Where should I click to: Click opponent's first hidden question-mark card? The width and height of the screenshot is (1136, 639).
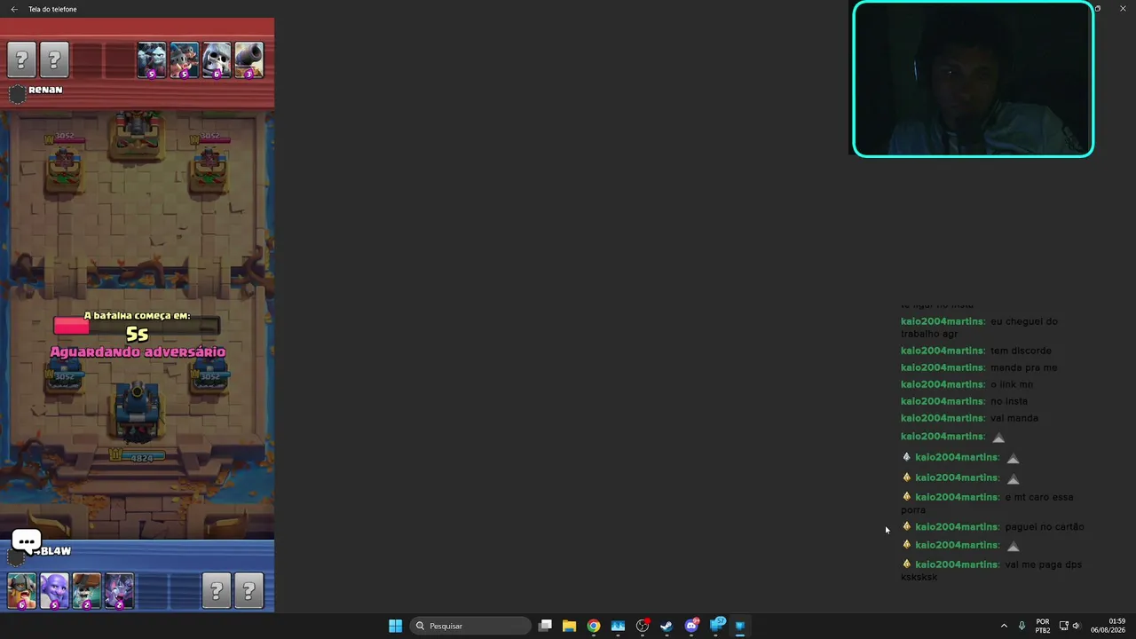tap(21, 60)
